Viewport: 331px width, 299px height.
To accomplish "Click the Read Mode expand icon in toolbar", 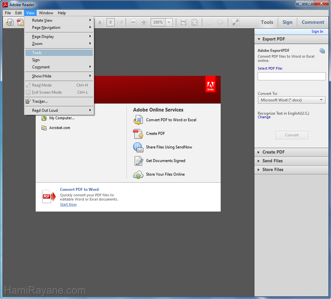I will 235,22.
